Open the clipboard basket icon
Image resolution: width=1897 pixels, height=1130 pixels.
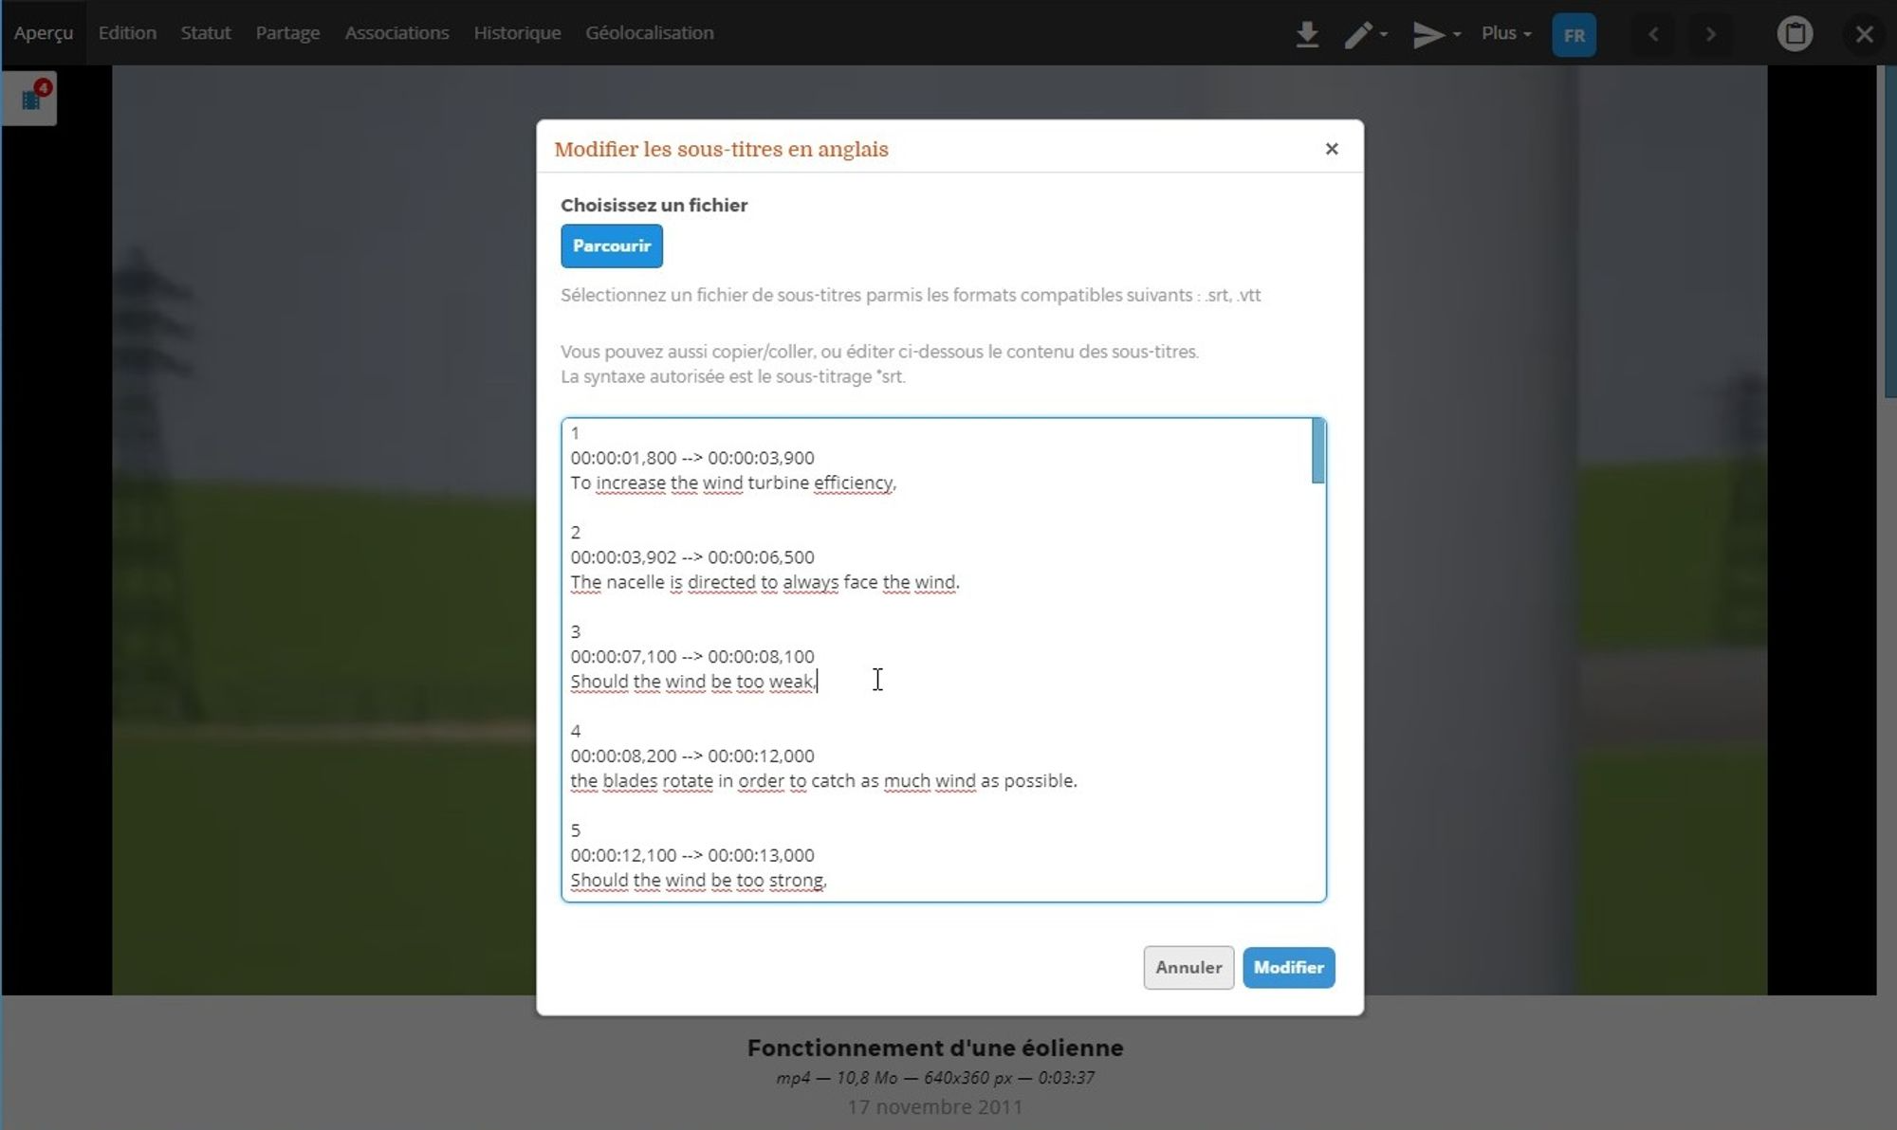[x=1794, y=34]
